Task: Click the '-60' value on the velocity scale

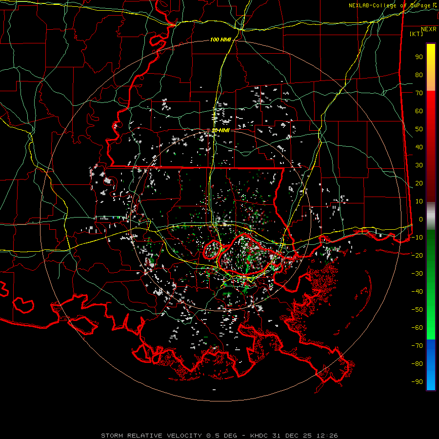Action: pyautogui.click(x=417, y=328)
